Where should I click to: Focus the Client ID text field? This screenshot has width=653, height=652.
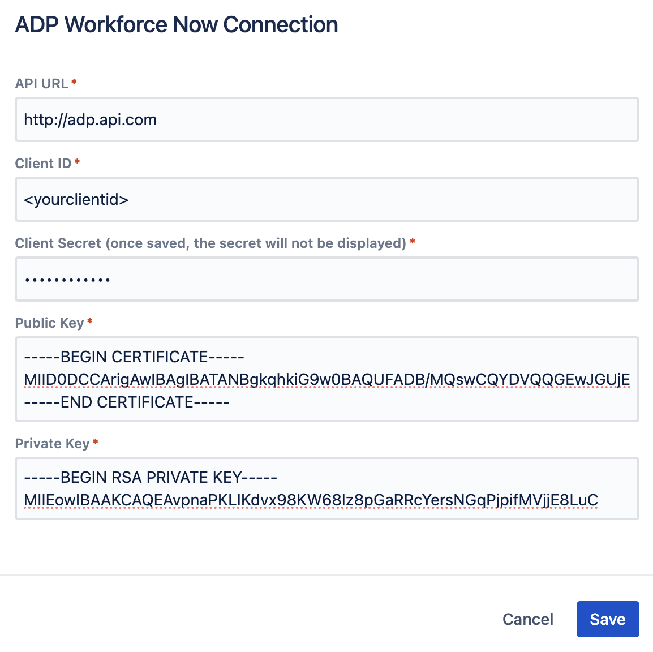(x=327, y=199)
